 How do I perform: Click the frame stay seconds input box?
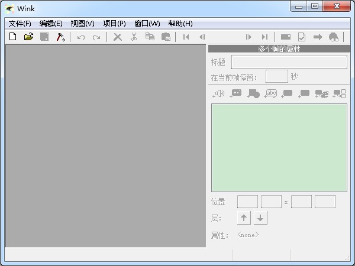[276, 76]
